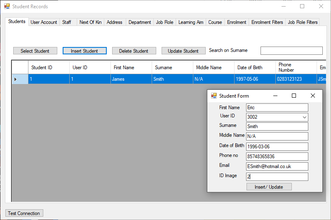Click the Insert/ Update button

269,187
